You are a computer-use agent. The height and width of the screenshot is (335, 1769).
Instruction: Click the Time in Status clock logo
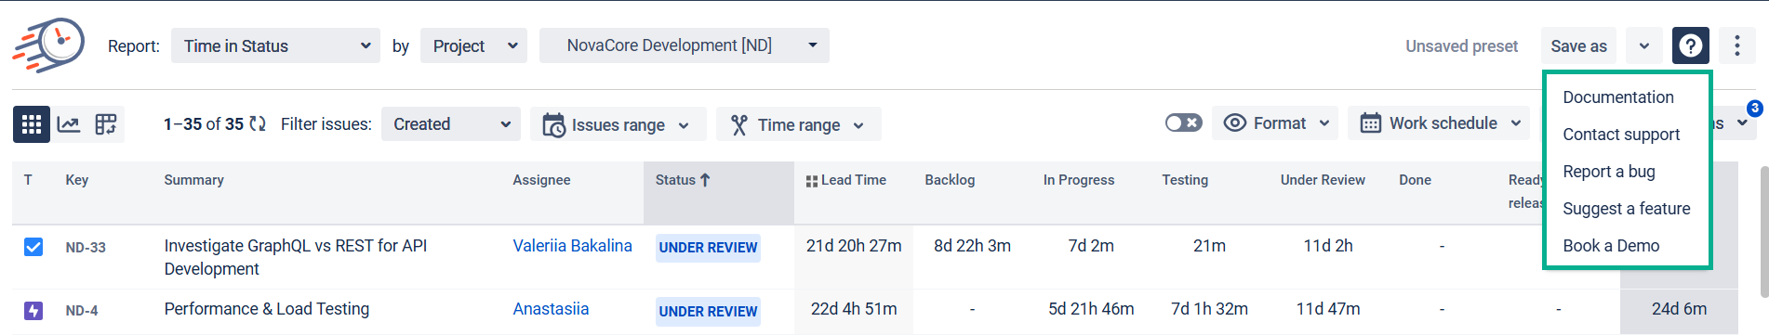pyautogui.click(x=48, y=45)
